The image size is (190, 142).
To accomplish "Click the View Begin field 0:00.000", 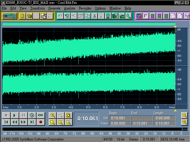I will 120,123.
